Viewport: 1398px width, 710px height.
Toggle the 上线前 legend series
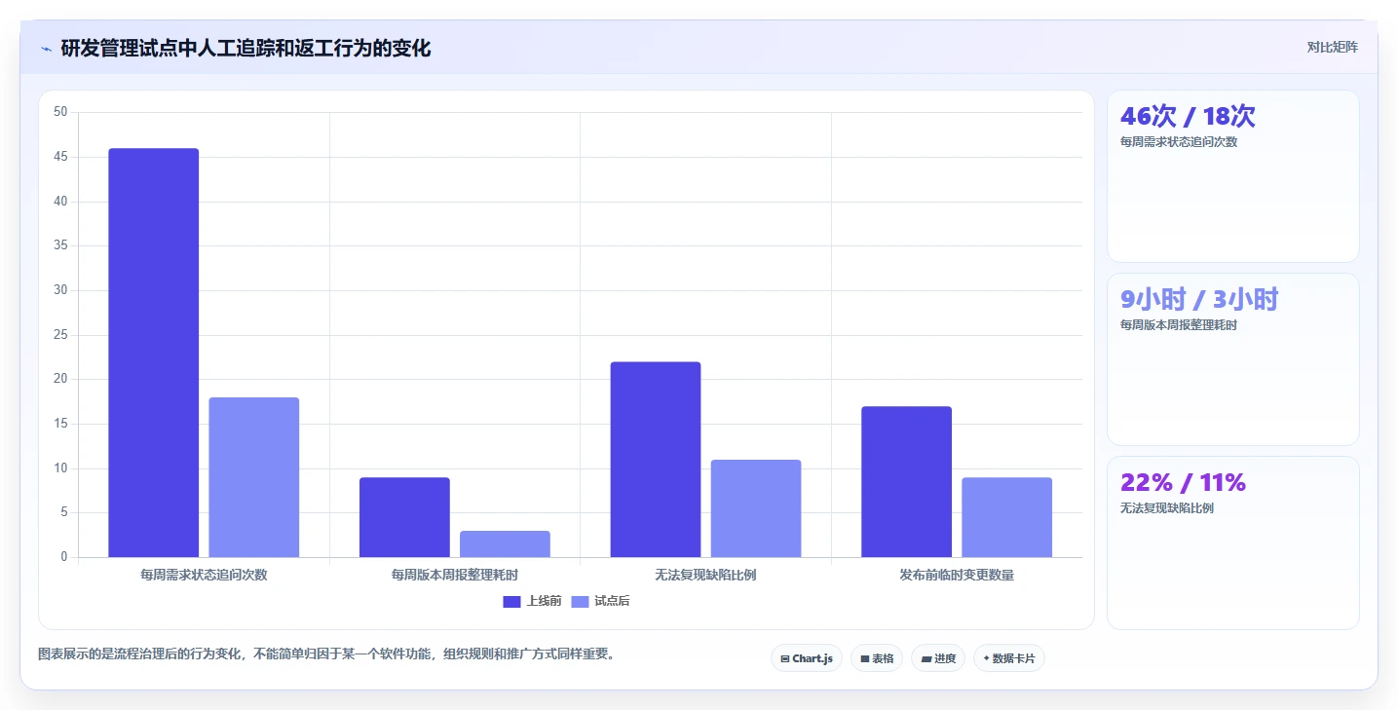coord(532,601)
